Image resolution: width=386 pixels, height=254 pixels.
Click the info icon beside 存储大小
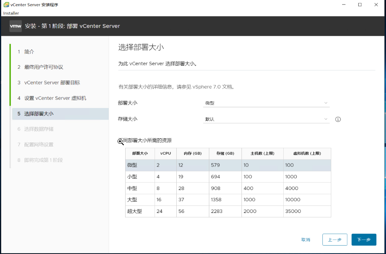pyautogui.click(x=338, y=120)
